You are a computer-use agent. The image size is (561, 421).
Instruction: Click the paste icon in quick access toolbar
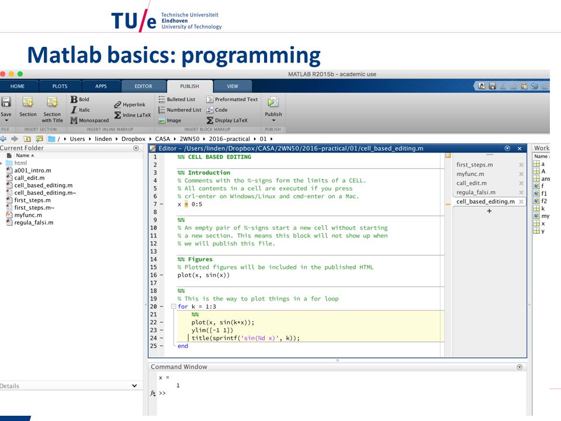point(524,86)
